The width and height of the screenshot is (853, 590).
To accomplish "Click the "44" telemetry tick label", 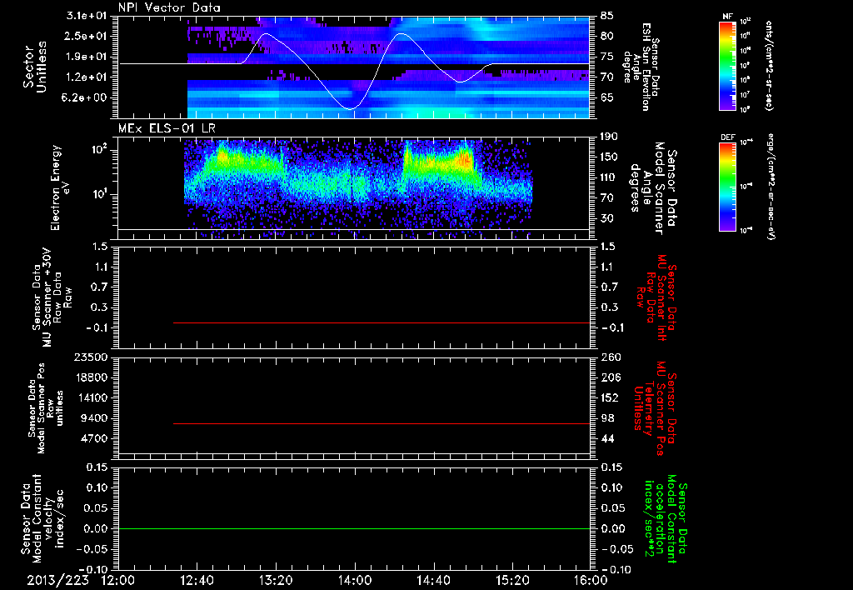I will tap(607, 438).
